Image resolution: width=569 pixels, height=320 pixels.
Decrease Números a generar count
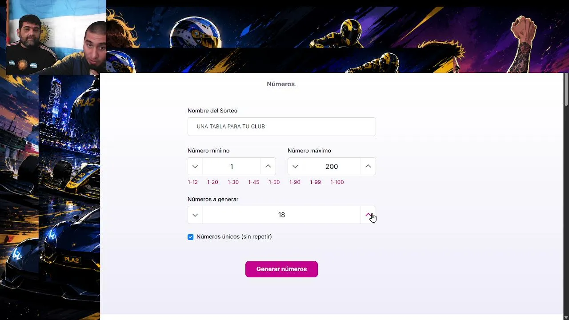point(195,215)
